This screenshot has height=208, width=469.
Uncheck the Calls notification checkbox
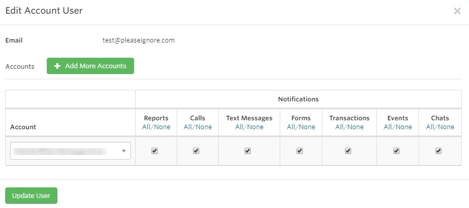pyautogui.click(x=196, y=151)
